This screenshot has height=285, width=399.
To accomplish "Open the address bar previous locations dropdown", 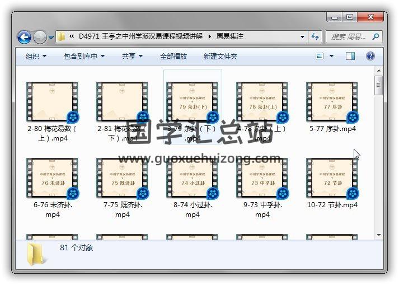I will click(302, 37).
